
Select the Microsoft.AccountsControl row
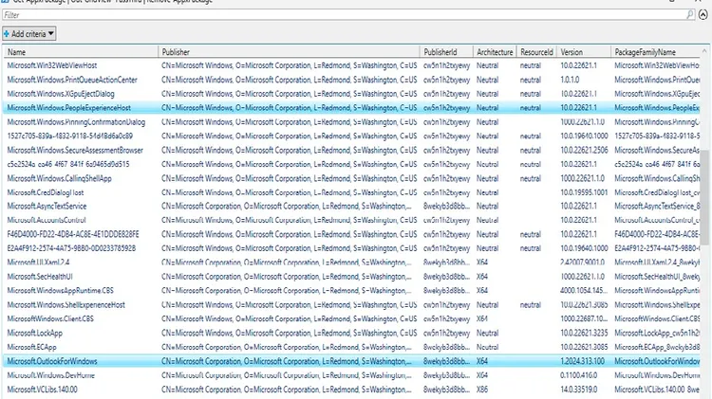(x=352, y=220)
